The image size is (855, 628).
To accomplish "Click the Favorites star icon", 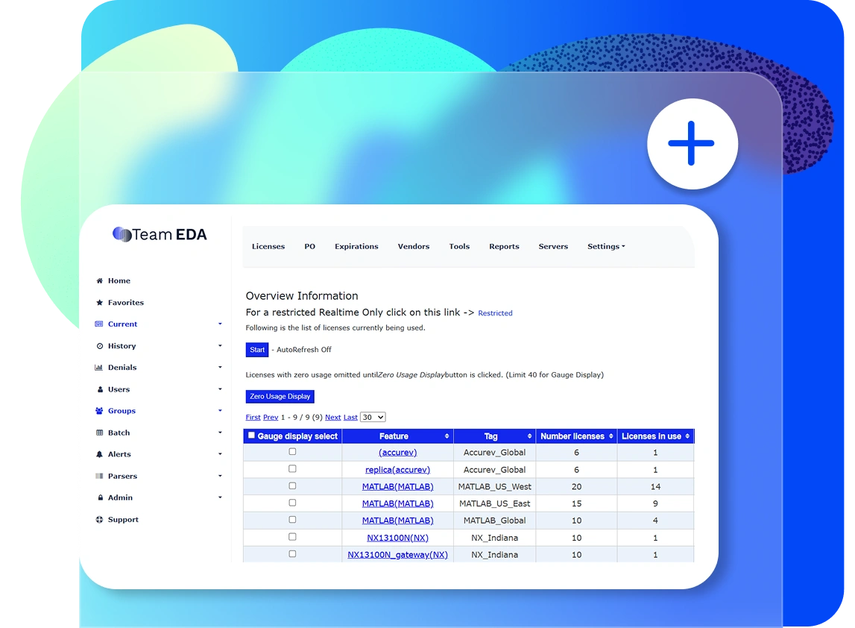I will click(x=99, y=302).
